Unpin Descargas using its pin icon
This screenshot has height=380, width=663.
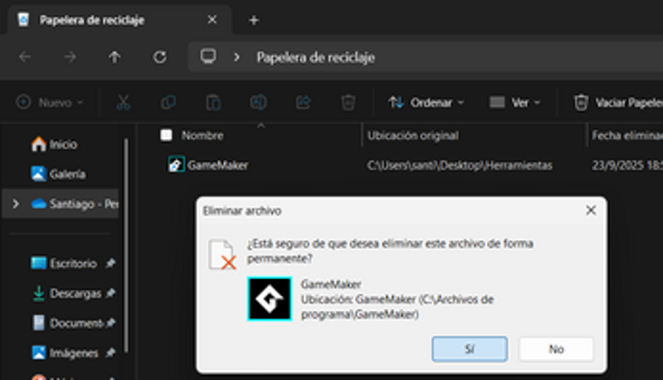tap(110, 293)
